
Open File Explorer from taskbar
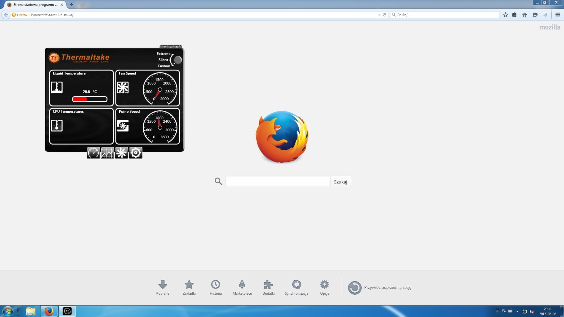31,311
